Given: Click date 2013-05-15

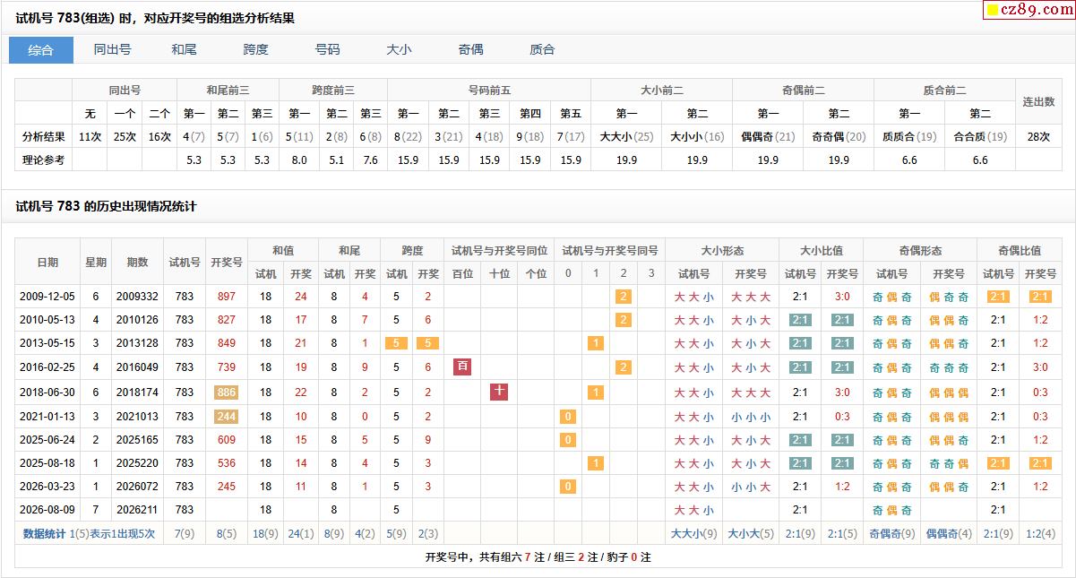Looking at the screenshot, I should pos(47,343).
